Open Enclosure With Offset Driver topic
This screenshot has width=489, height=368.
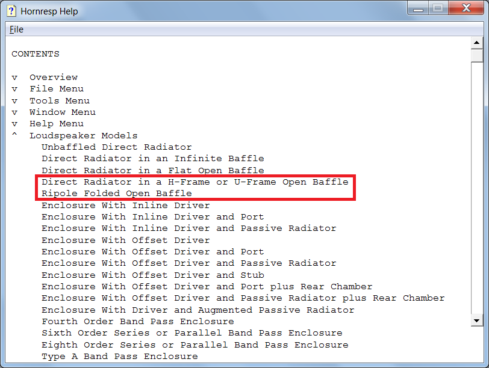tap(126, 240)
